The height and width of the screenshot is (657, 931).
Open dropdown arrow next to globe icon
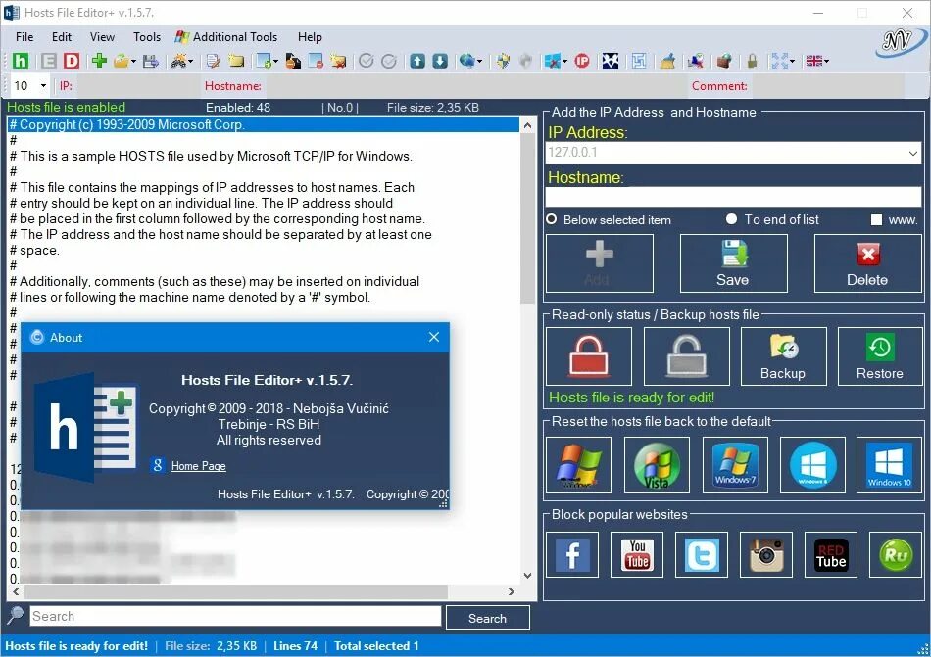click(x=480, y=61)
